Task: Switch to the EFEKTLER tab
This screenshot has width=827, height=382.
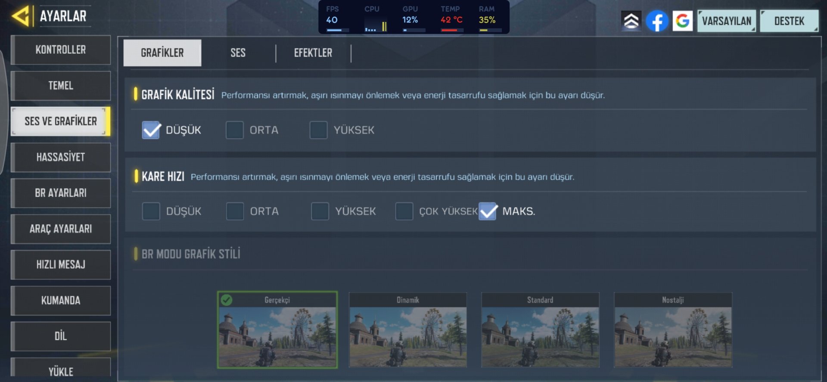Action: pos(313,53)
